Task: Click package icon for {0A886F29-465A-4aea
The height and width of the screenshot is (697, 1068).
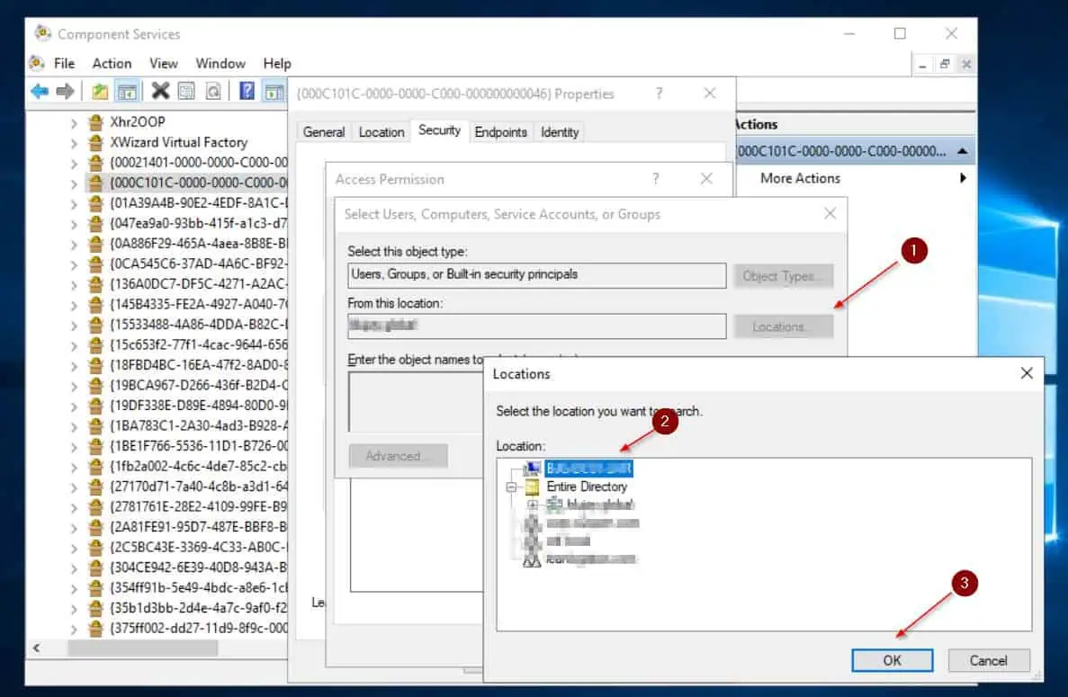Action: pyautogui.click(x=96, y=244)
